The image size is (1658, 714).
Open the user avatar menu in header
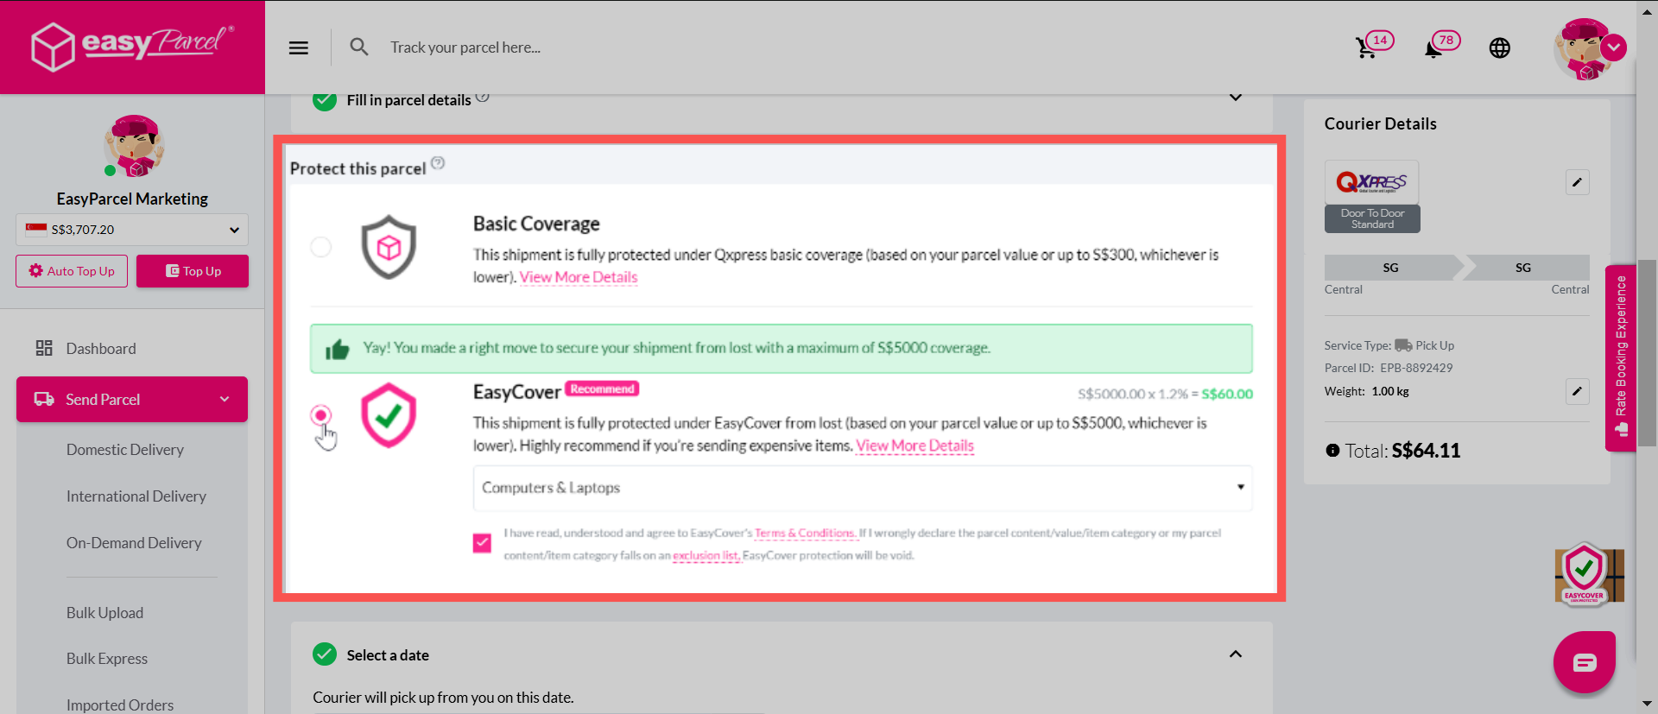click(x=1589, y=49)
